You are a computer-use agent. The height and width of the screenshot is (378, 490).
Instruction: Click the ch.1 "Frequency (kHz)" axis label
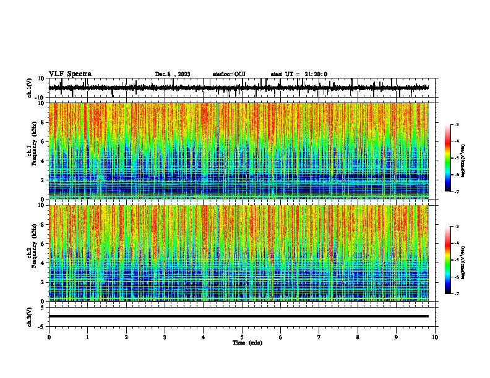pos(35,143)
